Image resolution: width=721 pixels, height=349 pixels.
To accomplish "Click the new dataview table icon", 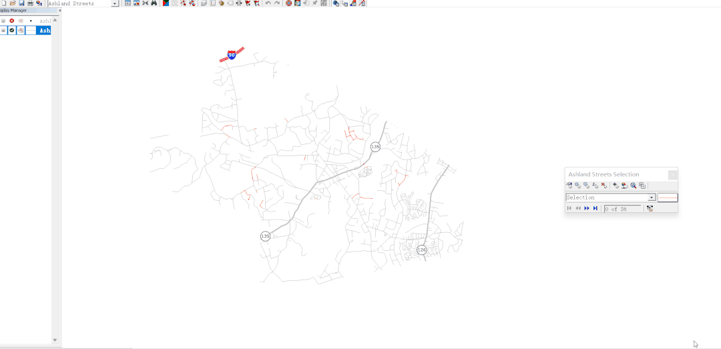I will (128, 3).
